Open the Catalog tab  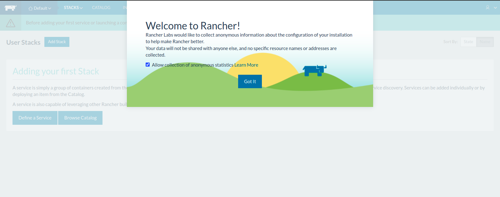[x=101, y=8]
